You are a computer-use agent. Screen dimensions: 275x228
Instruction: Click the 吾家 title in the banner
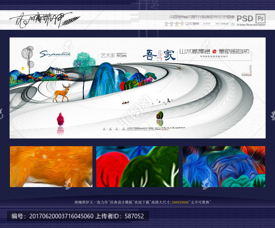coord(159,55)
